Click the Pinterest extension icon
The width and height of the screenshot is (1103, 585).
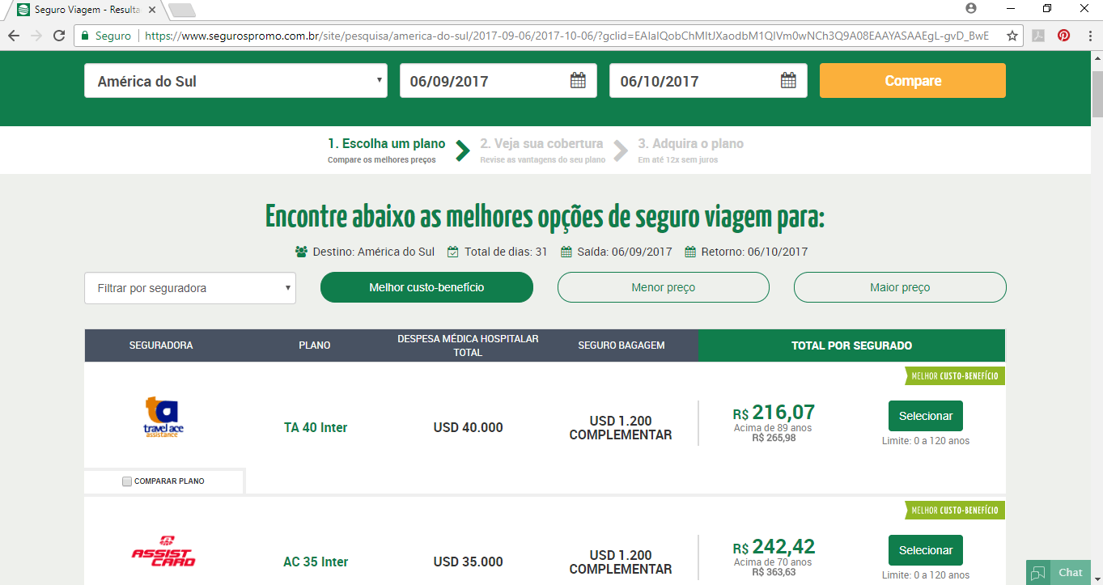tap(1063, 36)
